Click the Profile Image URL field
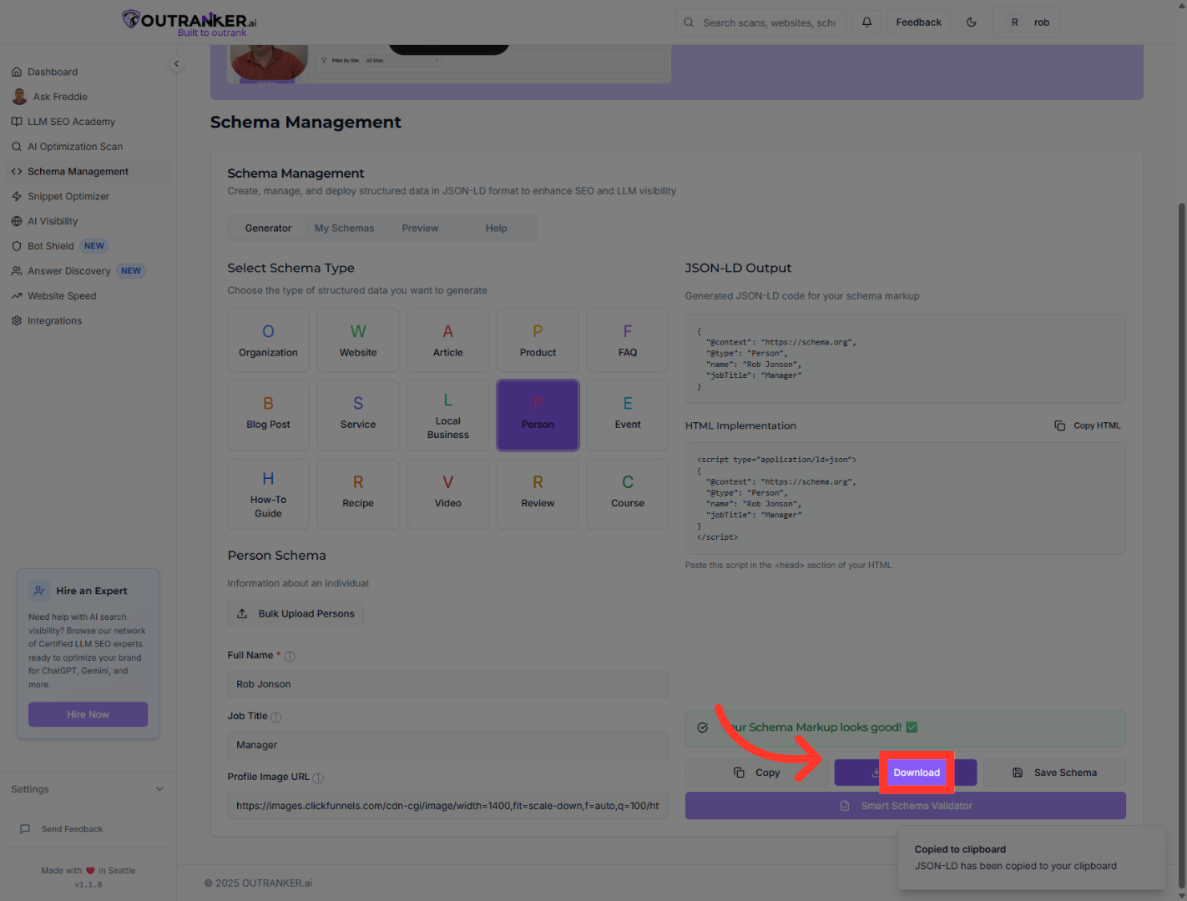Viewport: 1187px width, 901px height. (x=448, y=806)
